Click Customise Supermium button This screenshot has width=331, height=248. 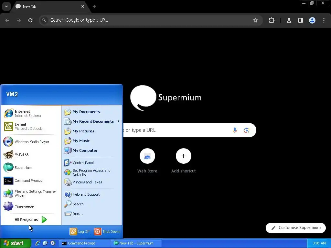(x=296, y=228)
